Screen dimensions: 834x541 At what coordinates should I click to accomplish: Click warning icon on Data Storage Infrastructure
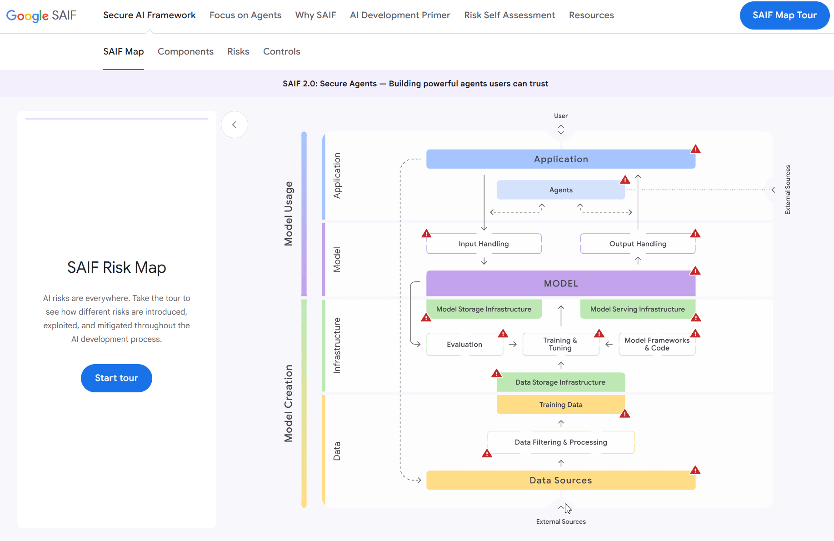497,374
